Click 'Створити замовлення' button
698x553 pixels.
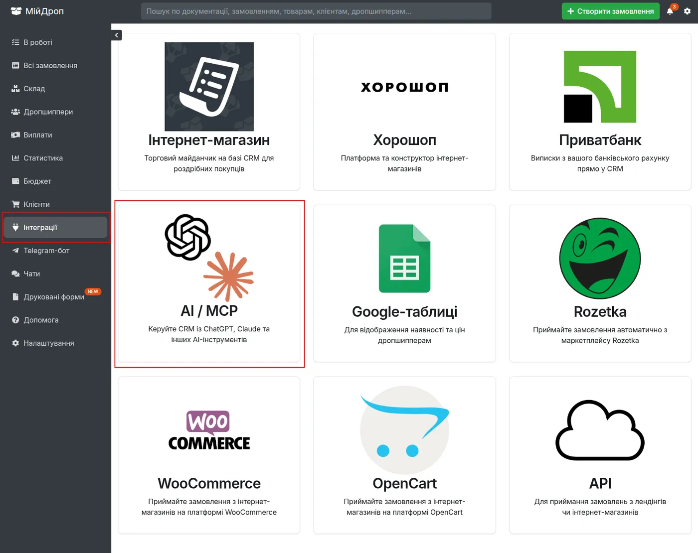click(611, 11)
